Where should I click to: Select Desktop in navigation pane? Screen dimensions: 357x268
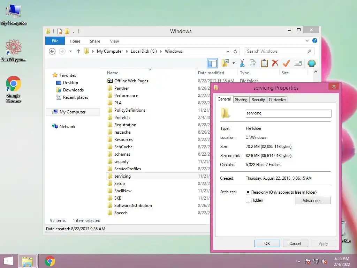70,82
